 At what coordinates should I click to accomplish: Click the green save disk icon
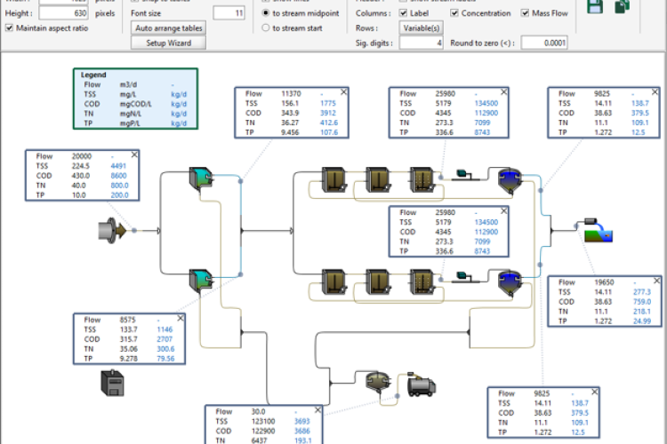click(595, 6)
